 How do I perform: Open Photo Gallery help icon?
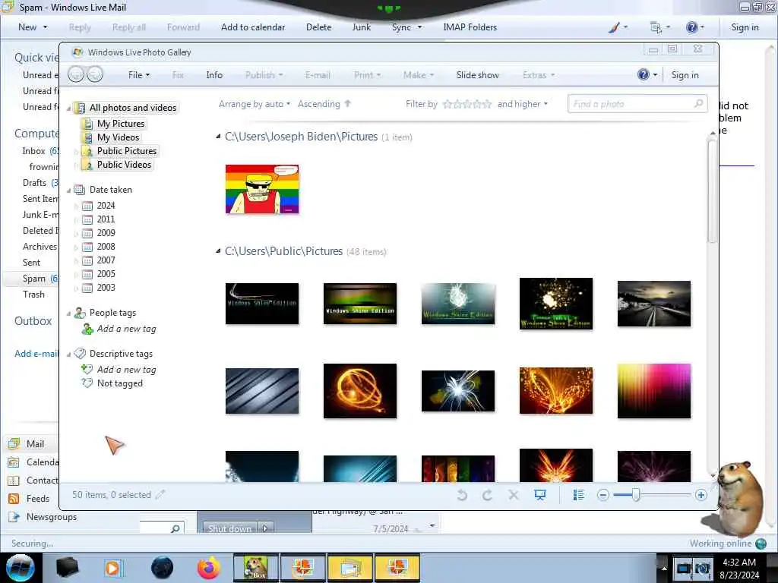click(x=643, y=75)
